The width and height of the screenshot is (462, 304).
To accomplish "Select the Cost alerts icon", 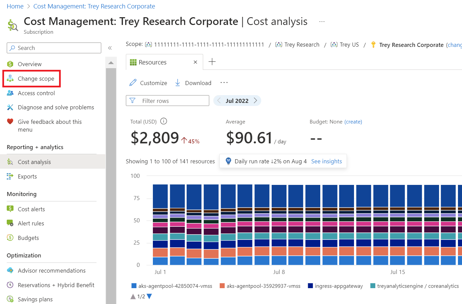I will pyautogui.click(x=10, y=209).
